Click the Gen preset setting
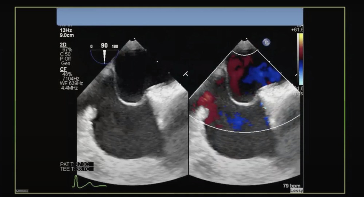The height and width of the screenshot is (197, 364). [66, 63]
